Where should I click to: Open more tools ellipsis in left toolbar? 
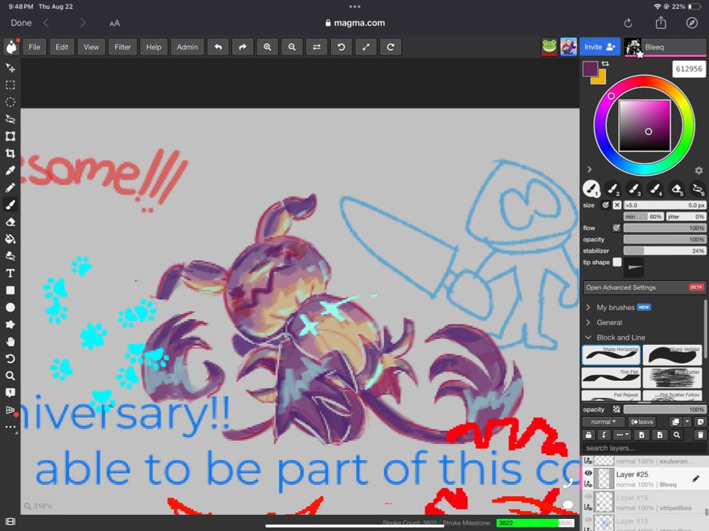[10, 427]
